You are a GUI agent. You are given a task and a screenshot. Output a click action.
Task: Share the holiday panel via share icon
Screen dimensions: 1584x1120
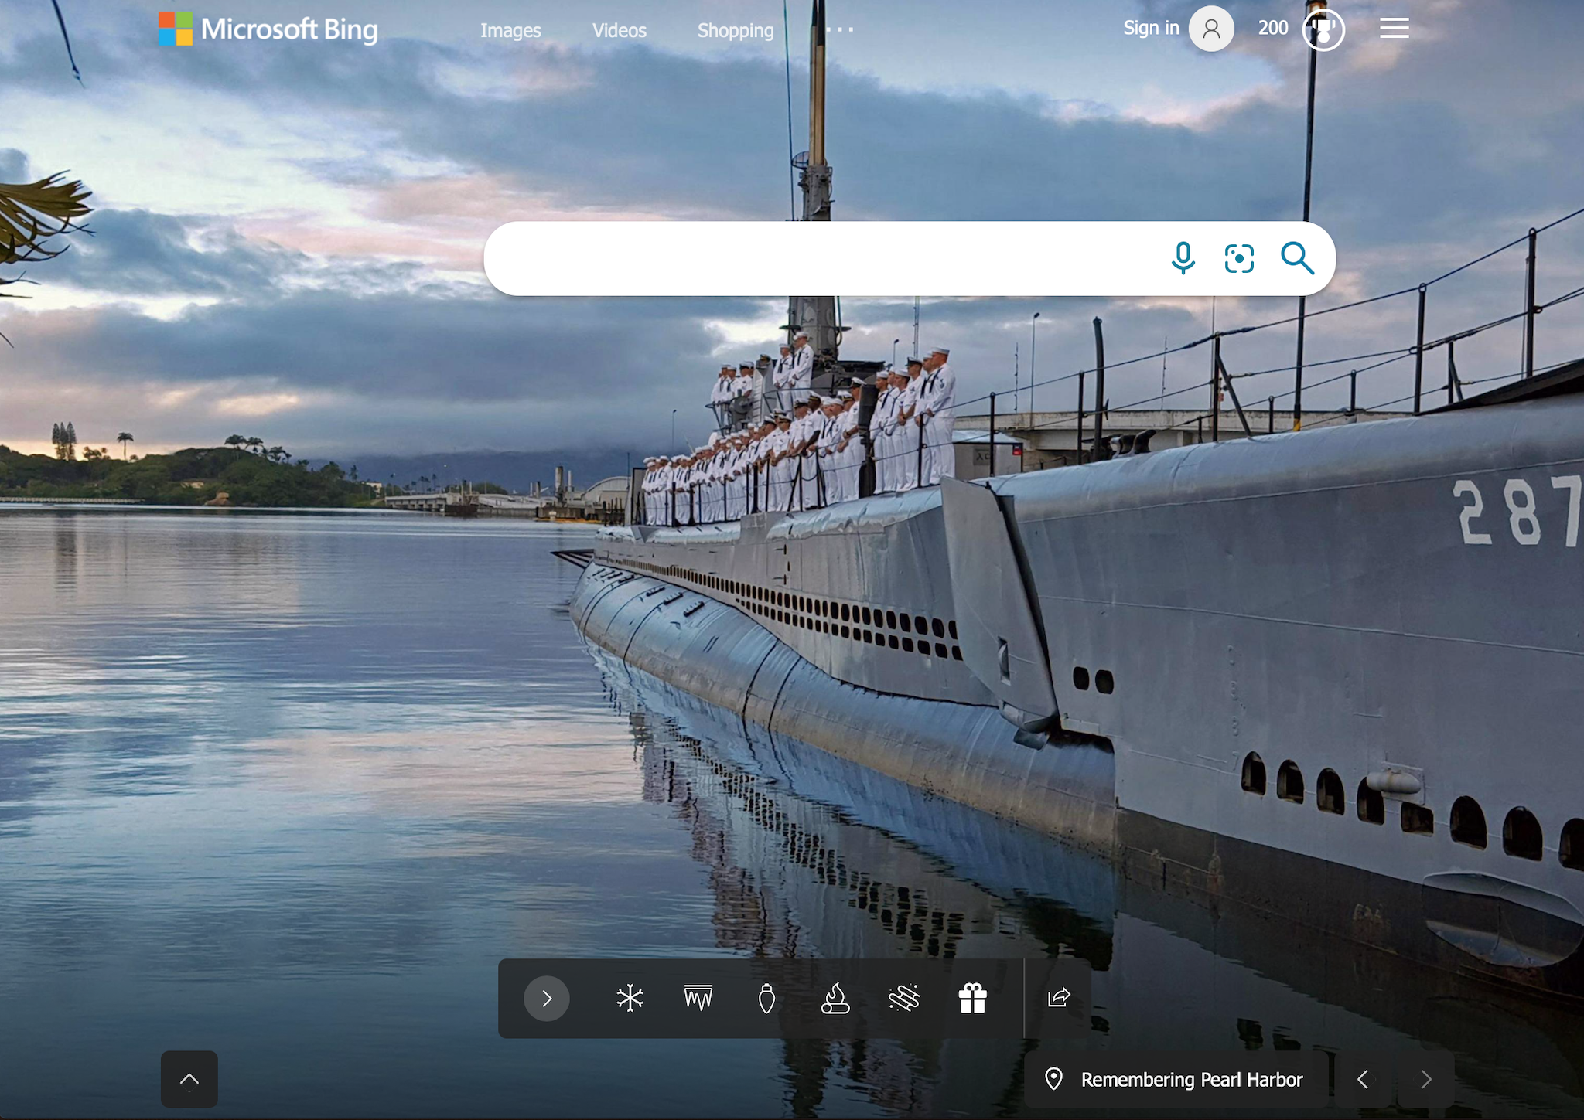[x=1059, y=998]
